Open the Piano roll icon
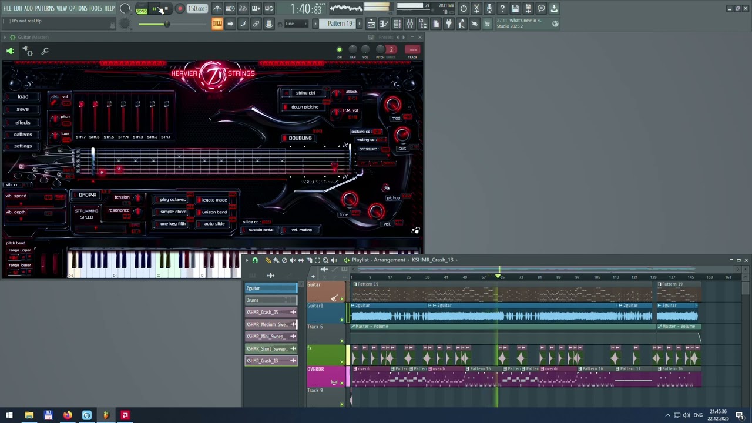Screen dimensions: 752x423 tap(384, 23)
